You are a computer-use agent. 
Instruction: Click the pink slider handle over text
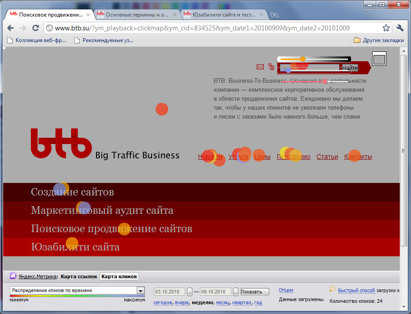pos(325,81)
